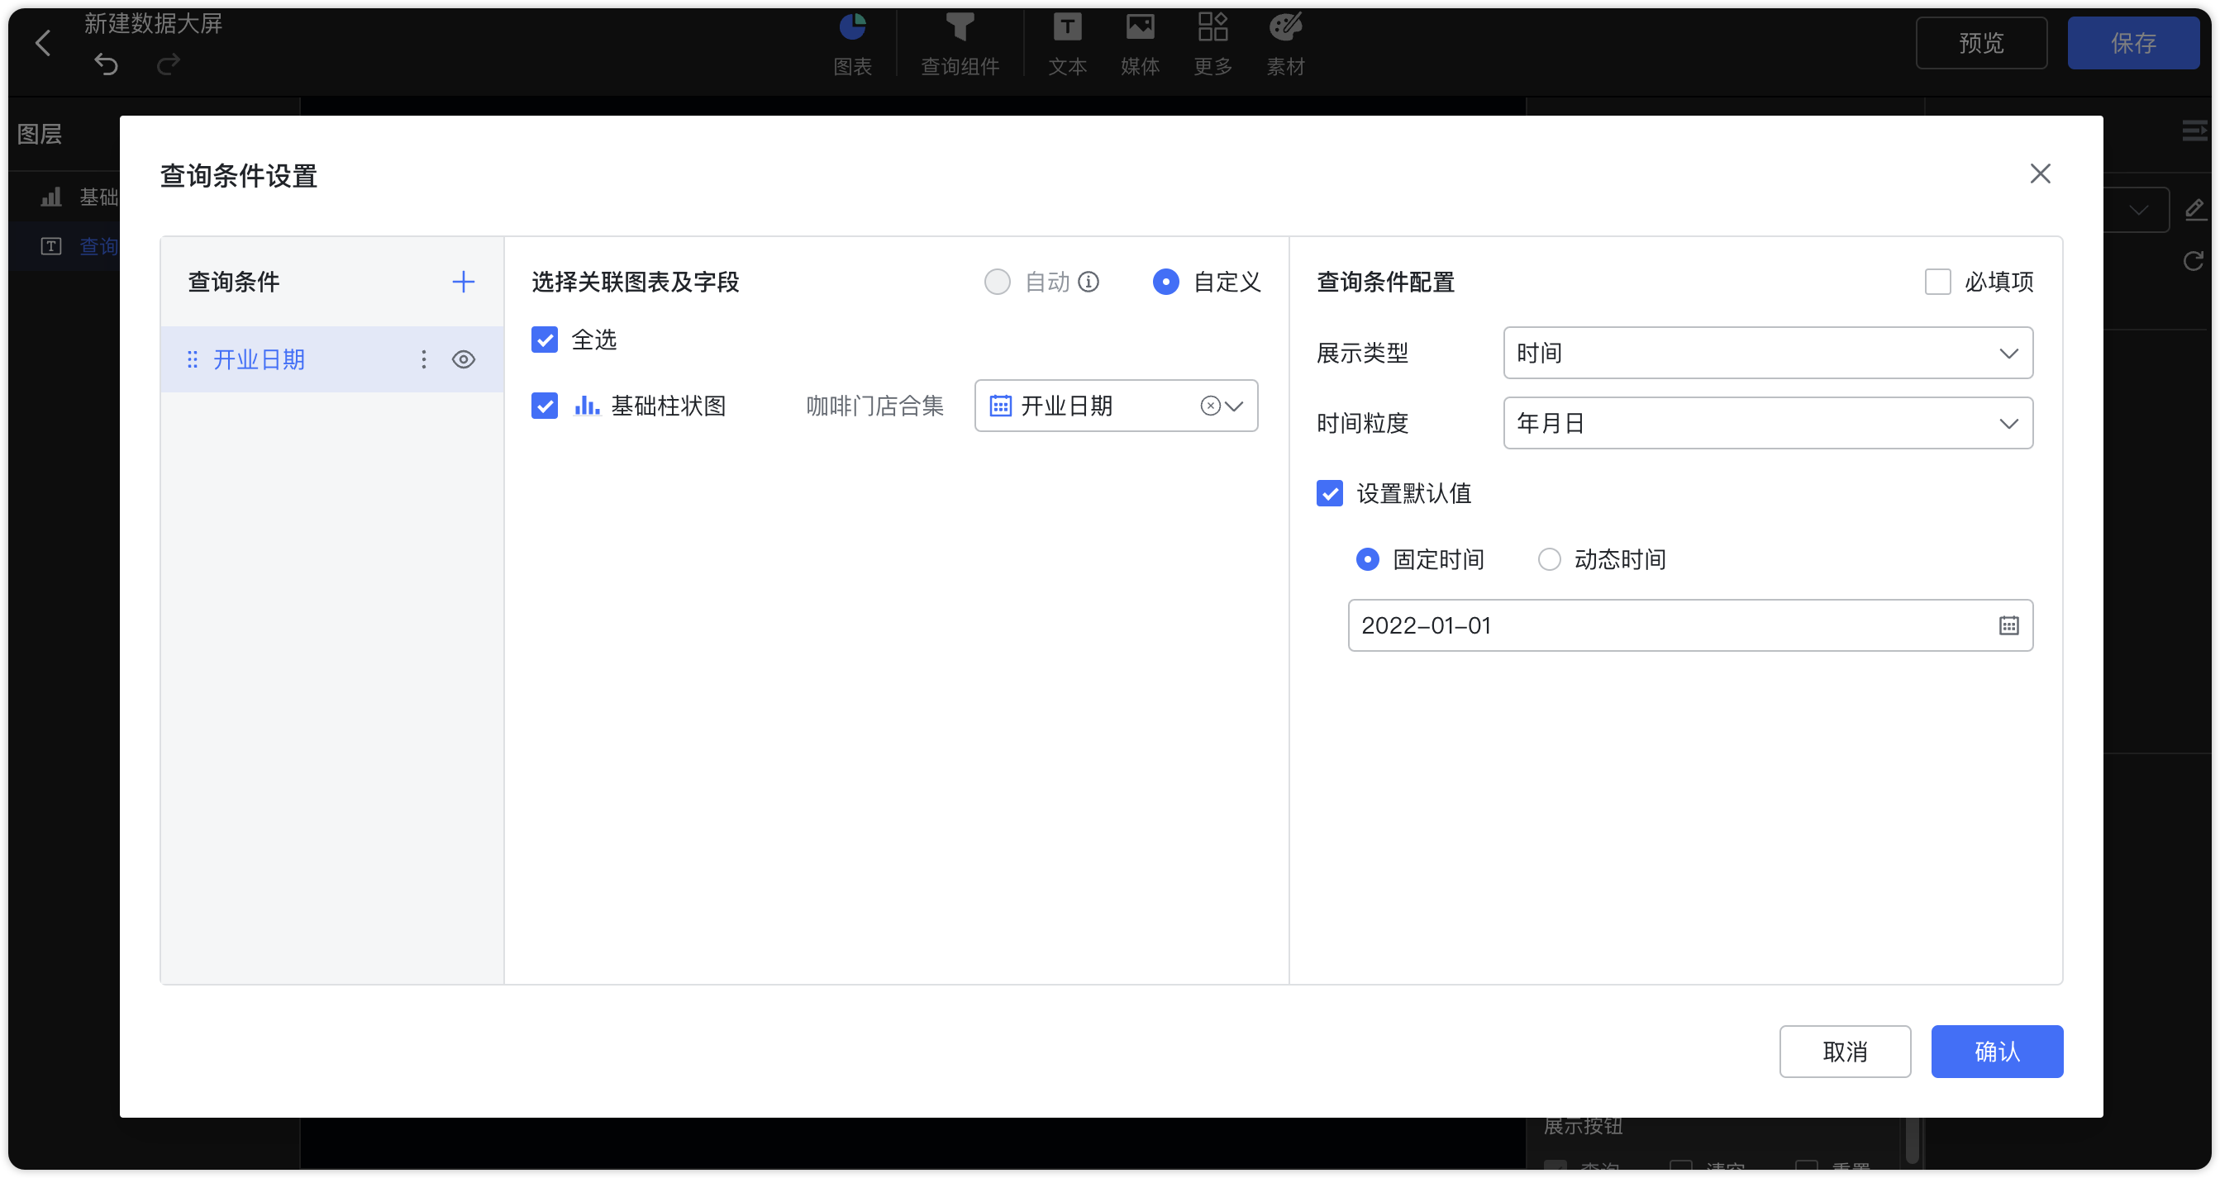Viewport: 2220px width, 1178px height.
Task: Clear the 开业日期 field selection
Action: click(1210, 406)
